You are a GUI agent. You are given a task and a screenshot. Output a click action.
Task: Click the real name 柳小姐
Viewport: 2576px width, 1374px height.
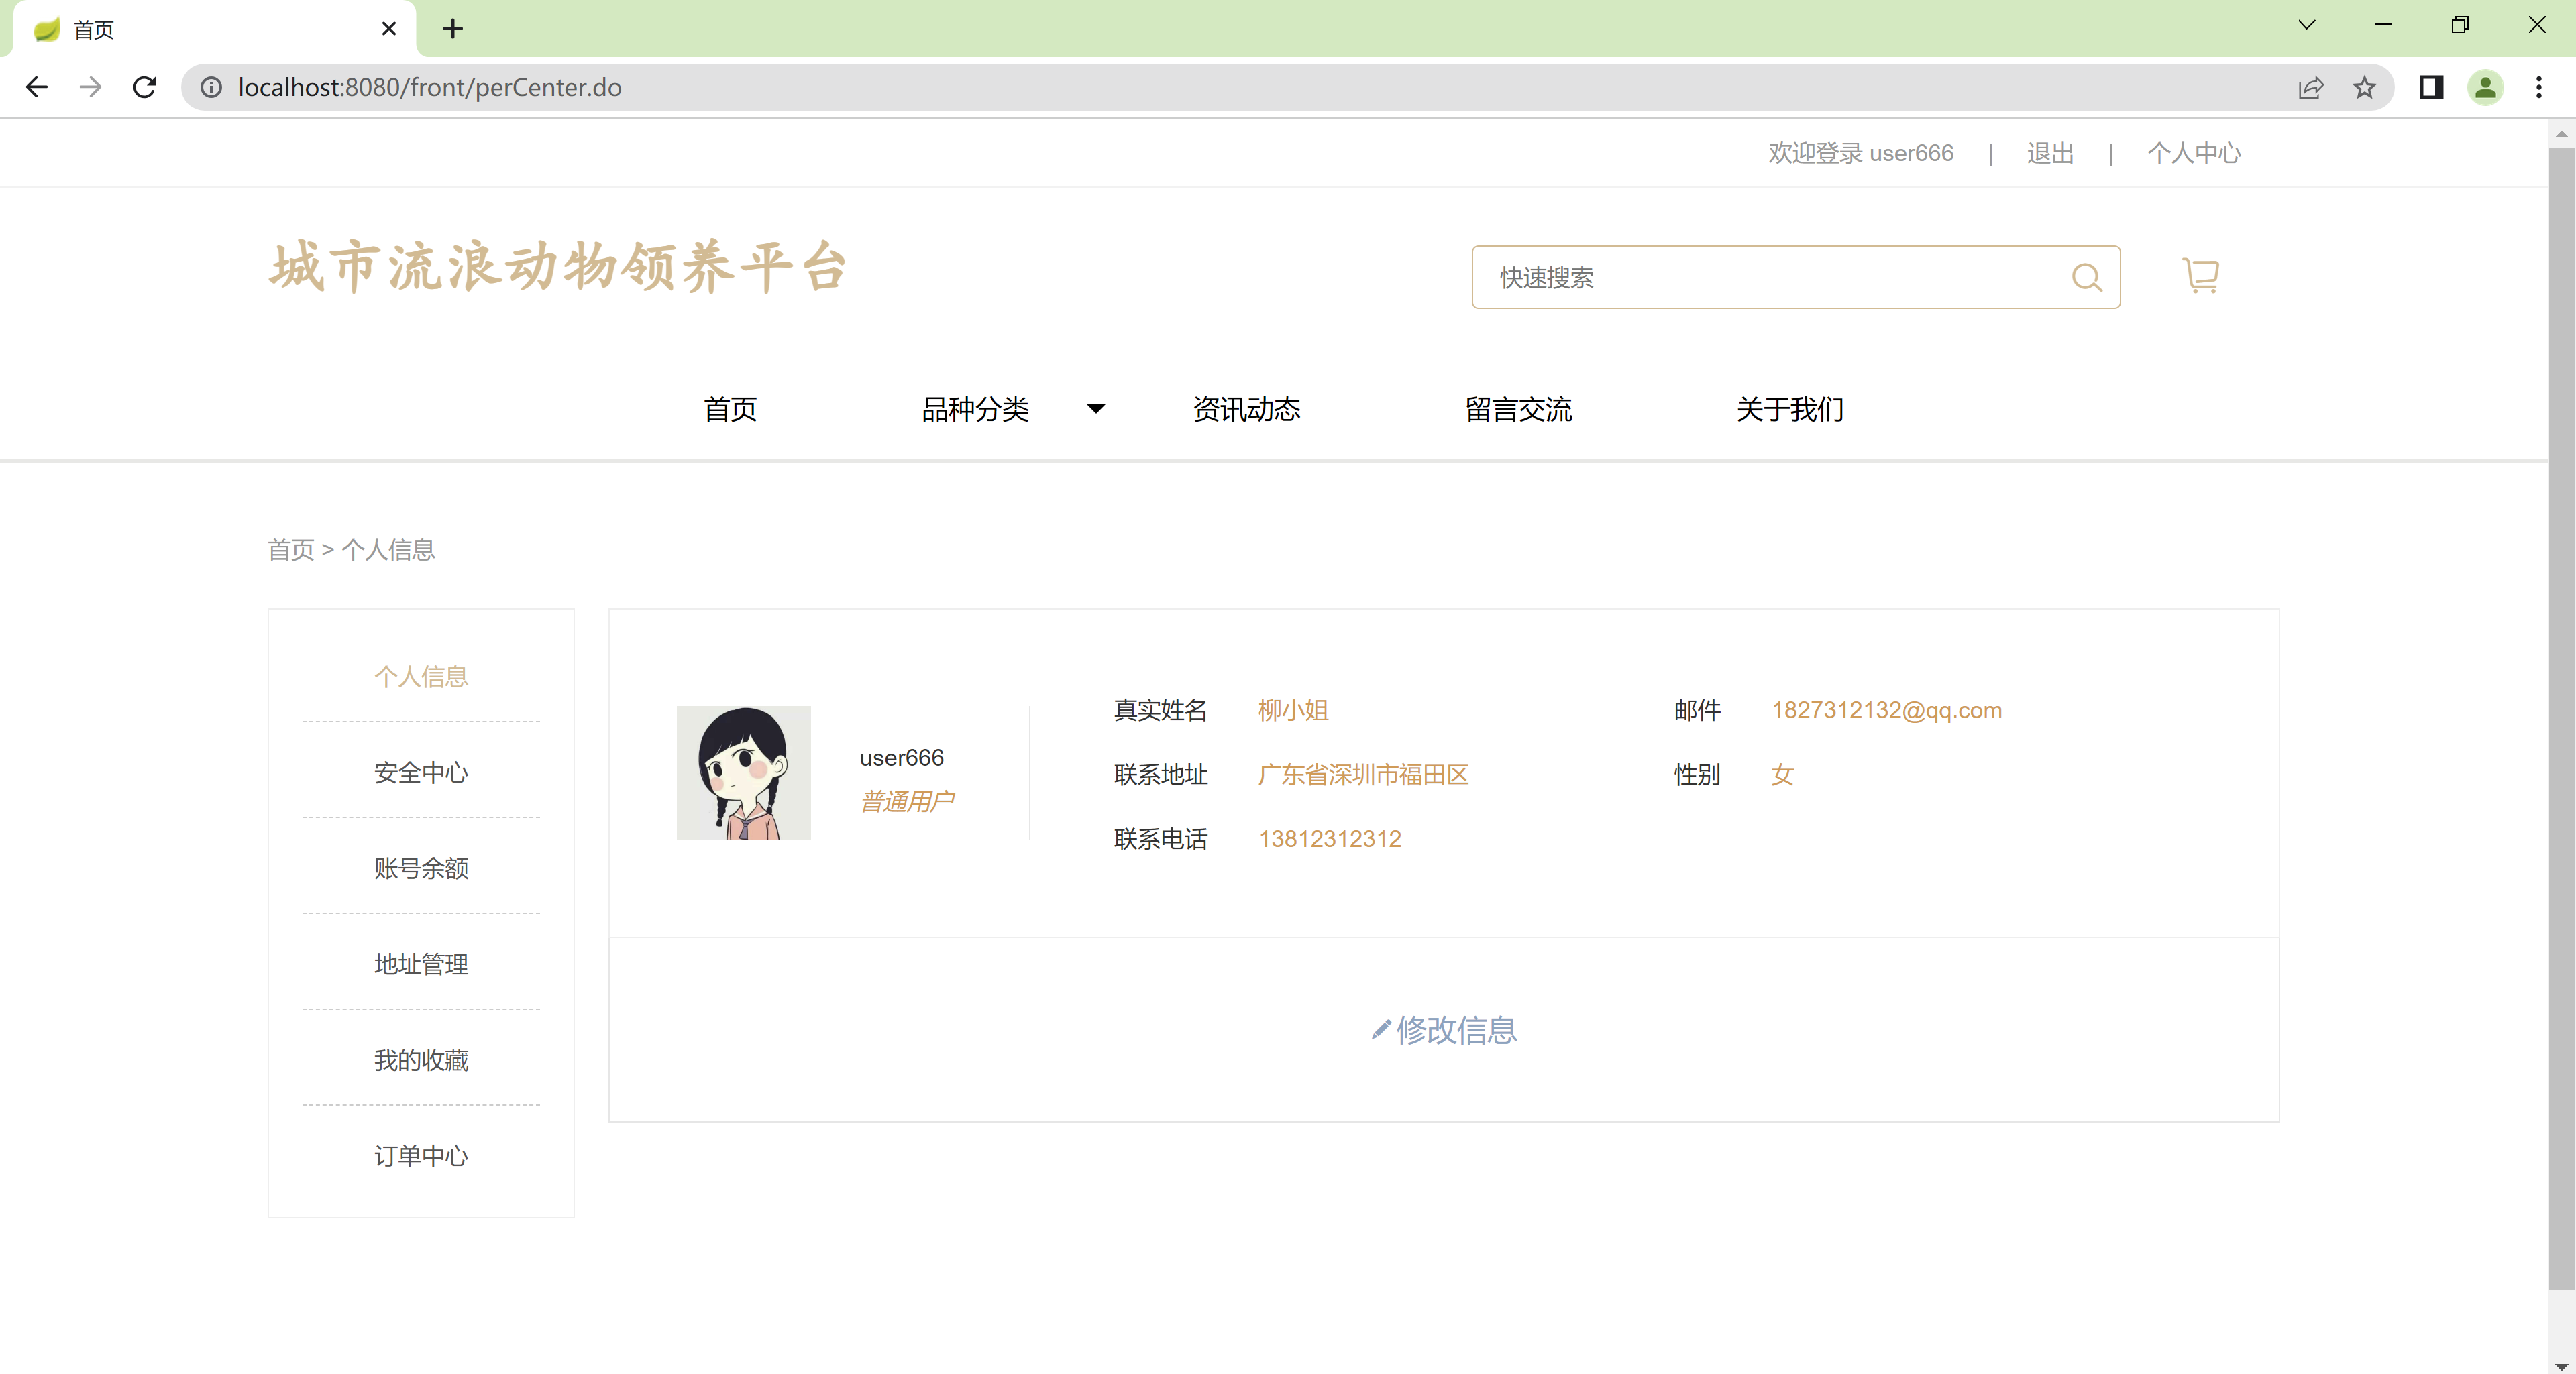pos(1293,711)
